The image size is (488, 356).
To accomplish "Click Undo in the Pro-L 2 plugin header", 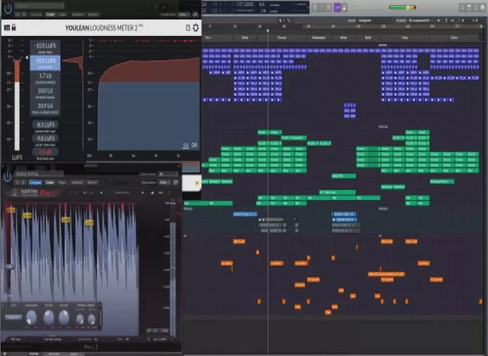I will coord(77,182).
